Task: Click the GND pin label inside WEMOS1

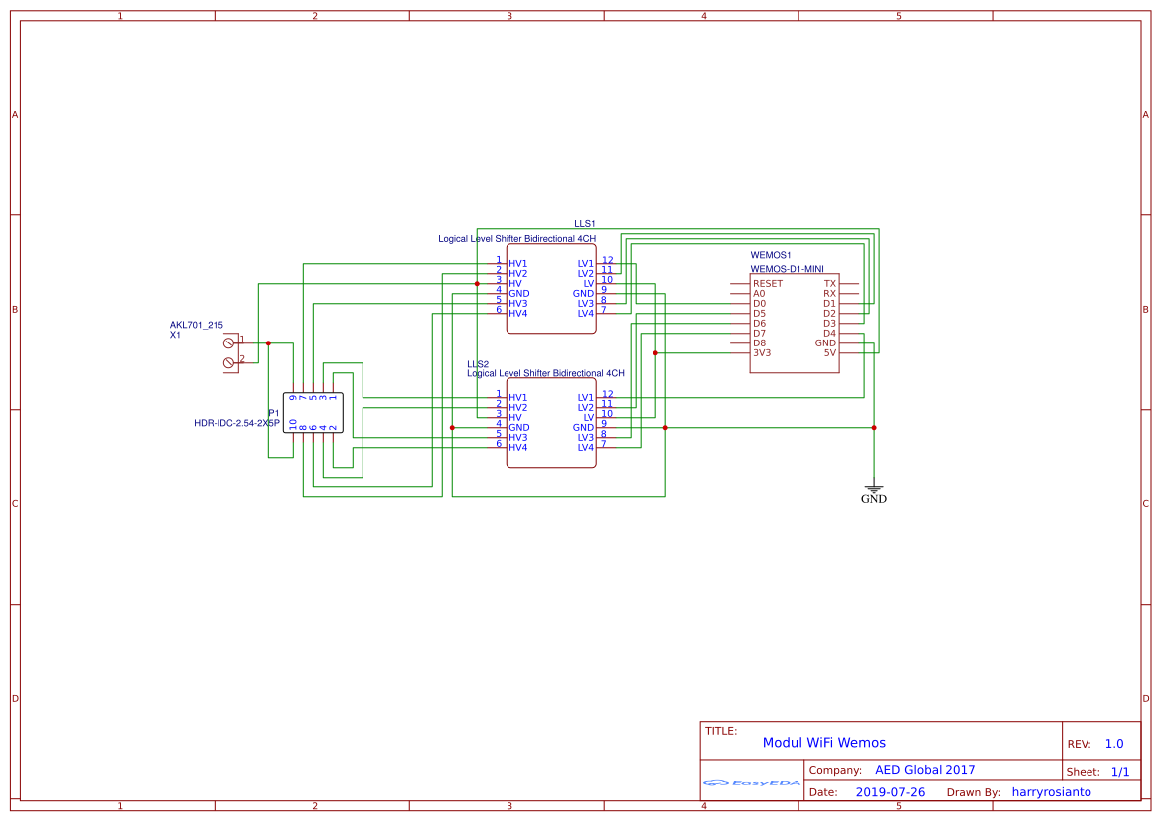Action: pyautogui.click(x=825, y=343)
